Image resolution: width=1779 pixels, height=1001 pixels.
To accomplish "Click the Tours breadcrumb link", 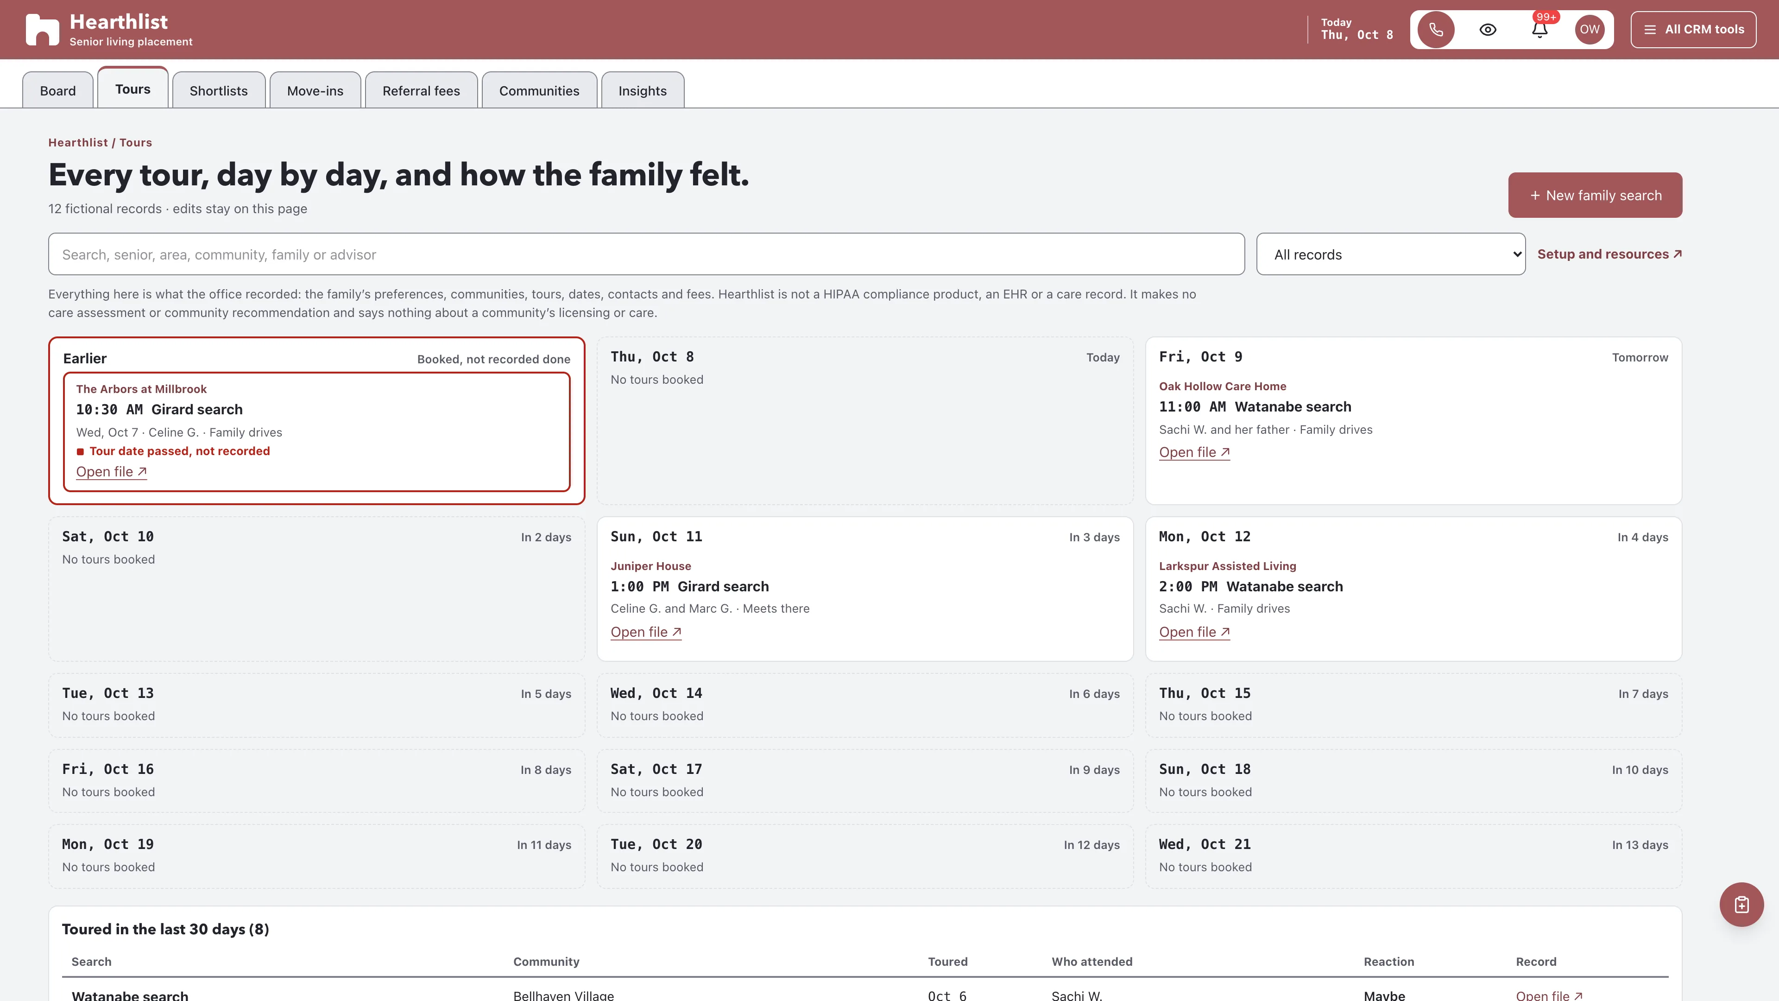I will coord(135,142).
